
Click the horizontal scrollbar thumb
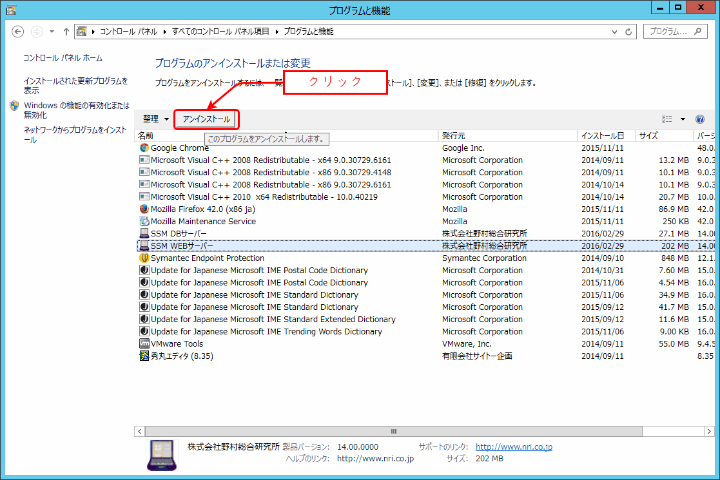[x=394, y=432]
